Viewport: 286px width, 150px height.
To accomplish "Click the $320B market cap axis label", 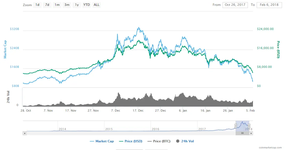I will pos(14,29).
